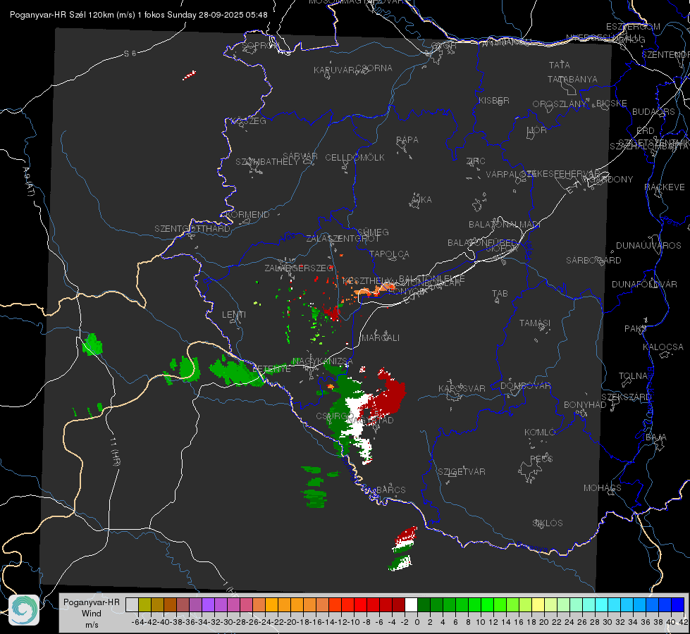
Task: Select the LENTI label
Action: pyautogui.click(x=234, y=315)
